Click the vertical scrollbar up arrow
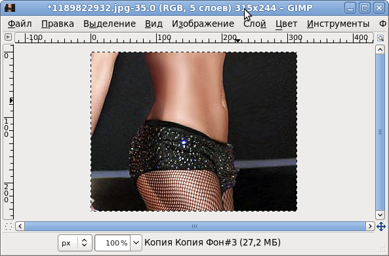Image resolution: width=389 pixels, height=256 pixels. (380, 50)
